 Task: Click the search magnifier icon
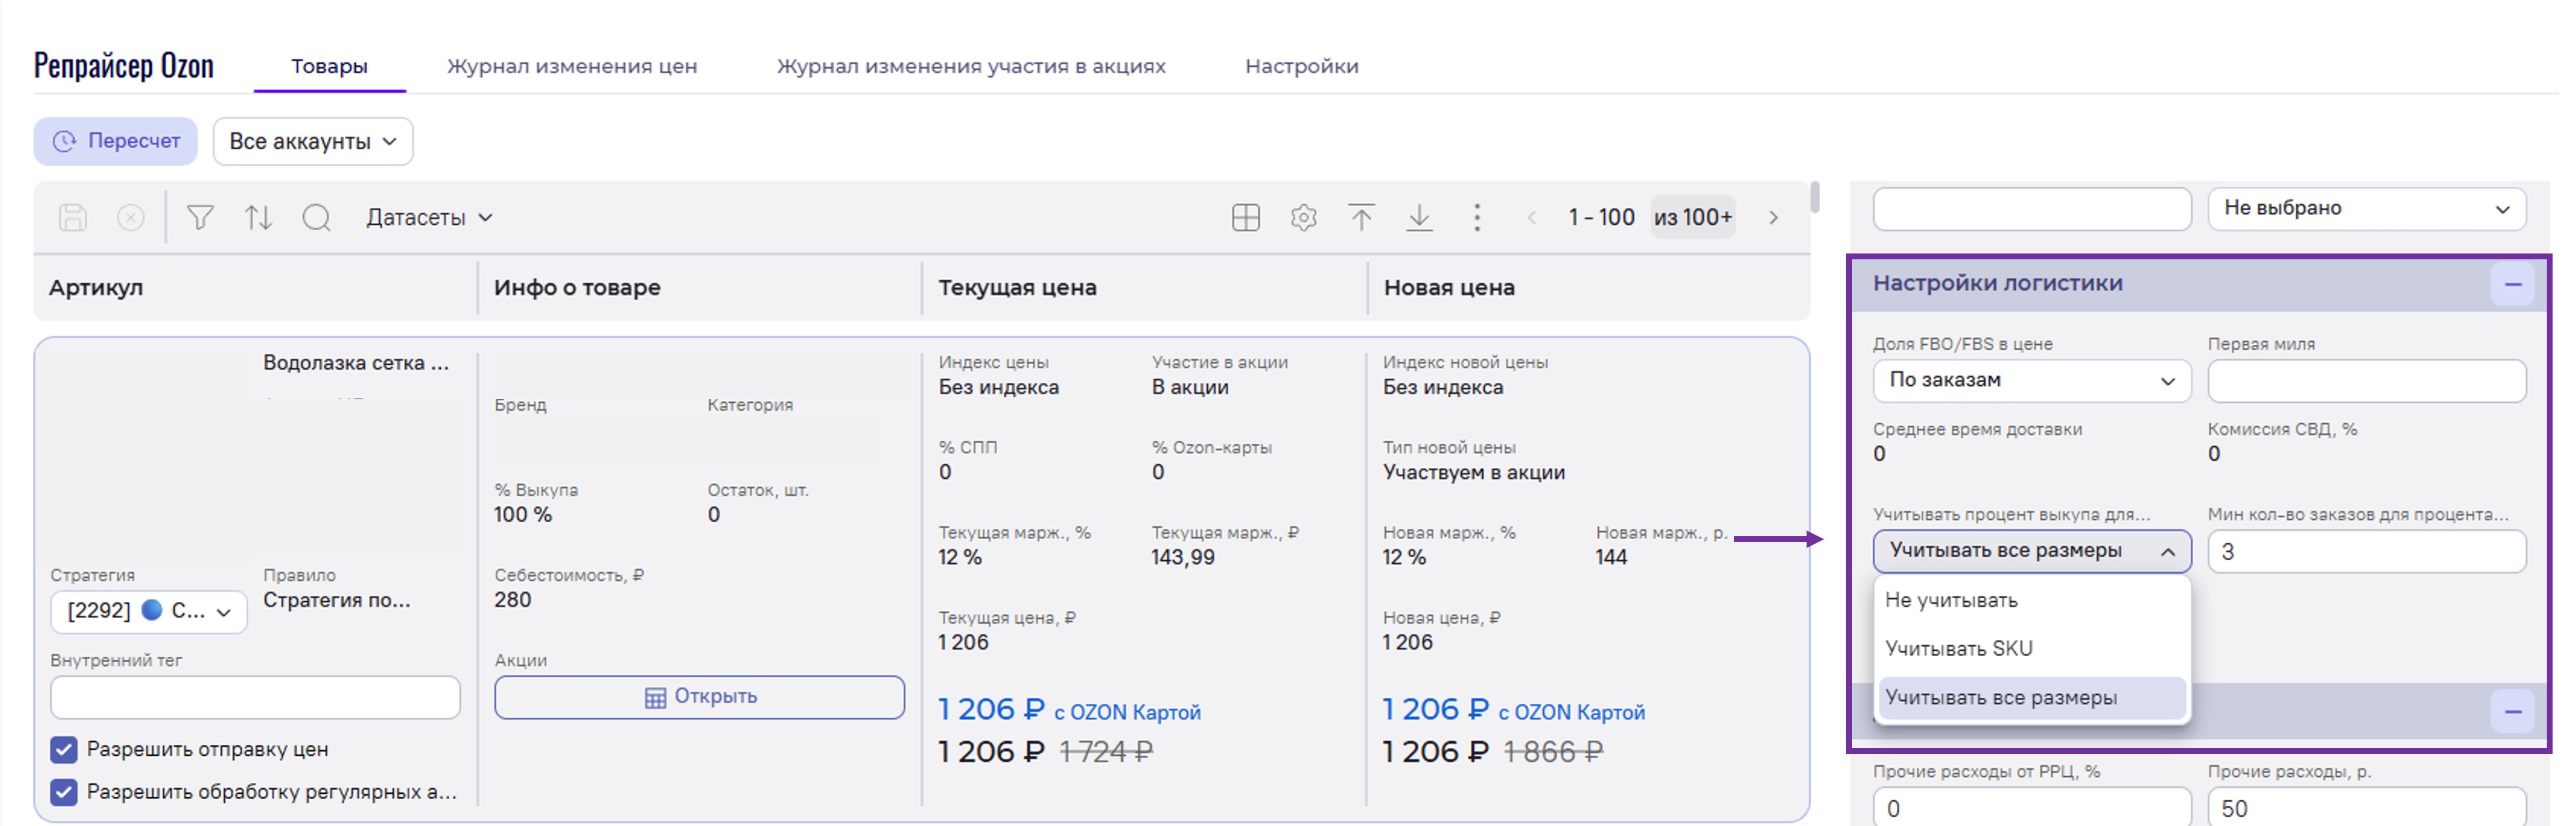coord(316,217)
